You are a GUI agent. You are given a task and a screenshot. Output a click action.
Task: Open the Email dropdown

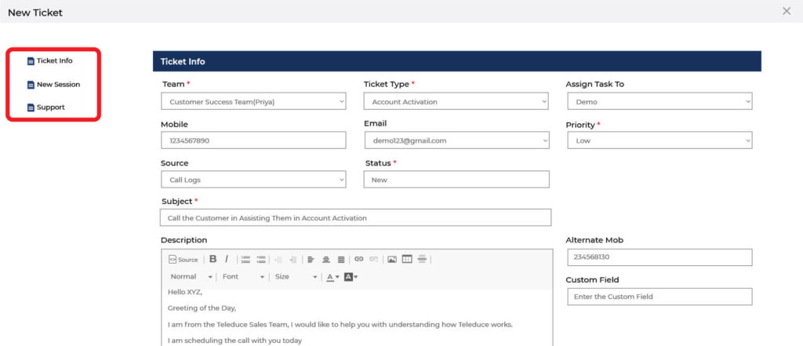pos(456,140)
